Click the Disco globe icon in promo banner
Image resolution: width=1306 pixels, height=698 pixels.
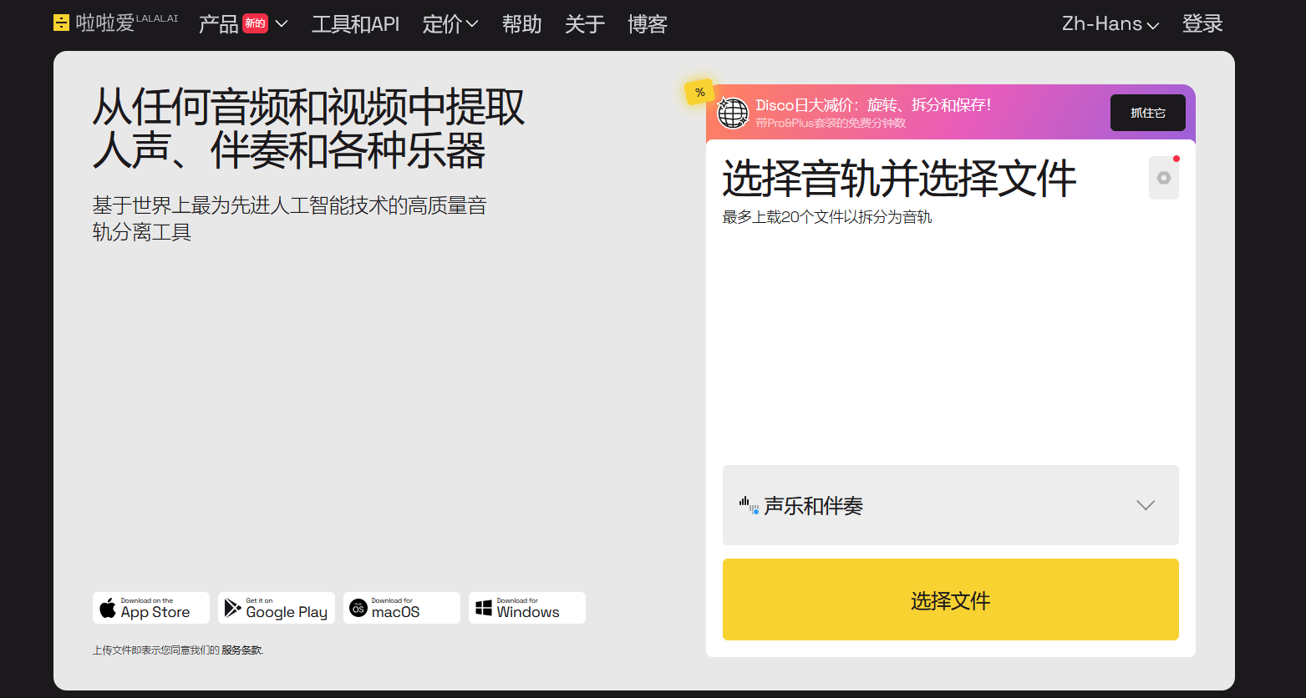point(733,113)
